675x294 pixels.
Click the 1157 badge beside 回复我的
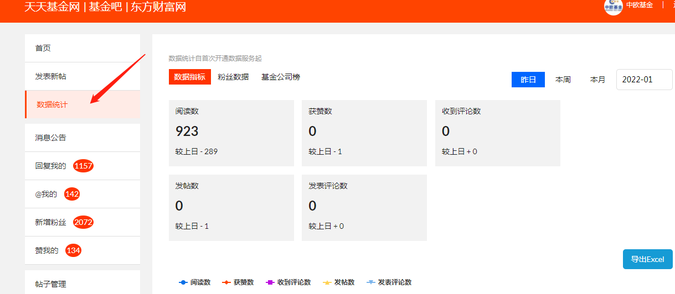tap(84, 166)
